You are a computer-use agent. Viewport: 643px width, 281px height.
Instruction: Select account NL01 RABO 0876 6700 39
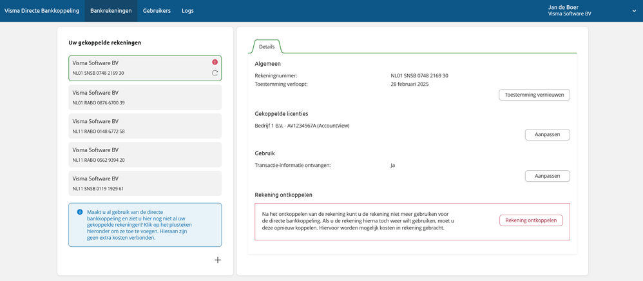coord(145,97)
